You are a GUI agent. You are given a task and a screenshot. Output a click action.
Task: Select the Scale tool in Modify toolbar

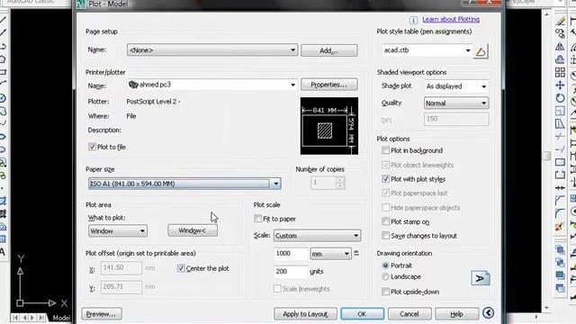pyautogui.click(x=560, y=111)
